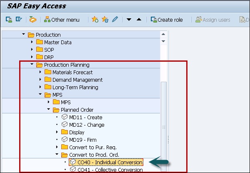250x173 pixels.
Task: Click the Create role button
Action: pos(167,20)
